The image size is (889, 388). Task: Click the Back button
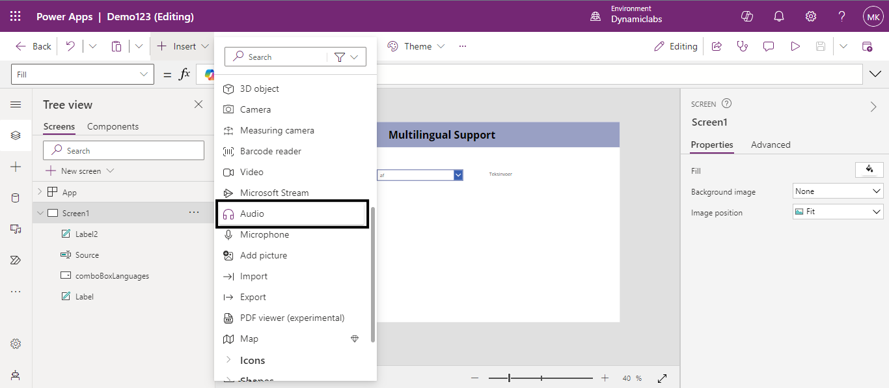(34, 46)
